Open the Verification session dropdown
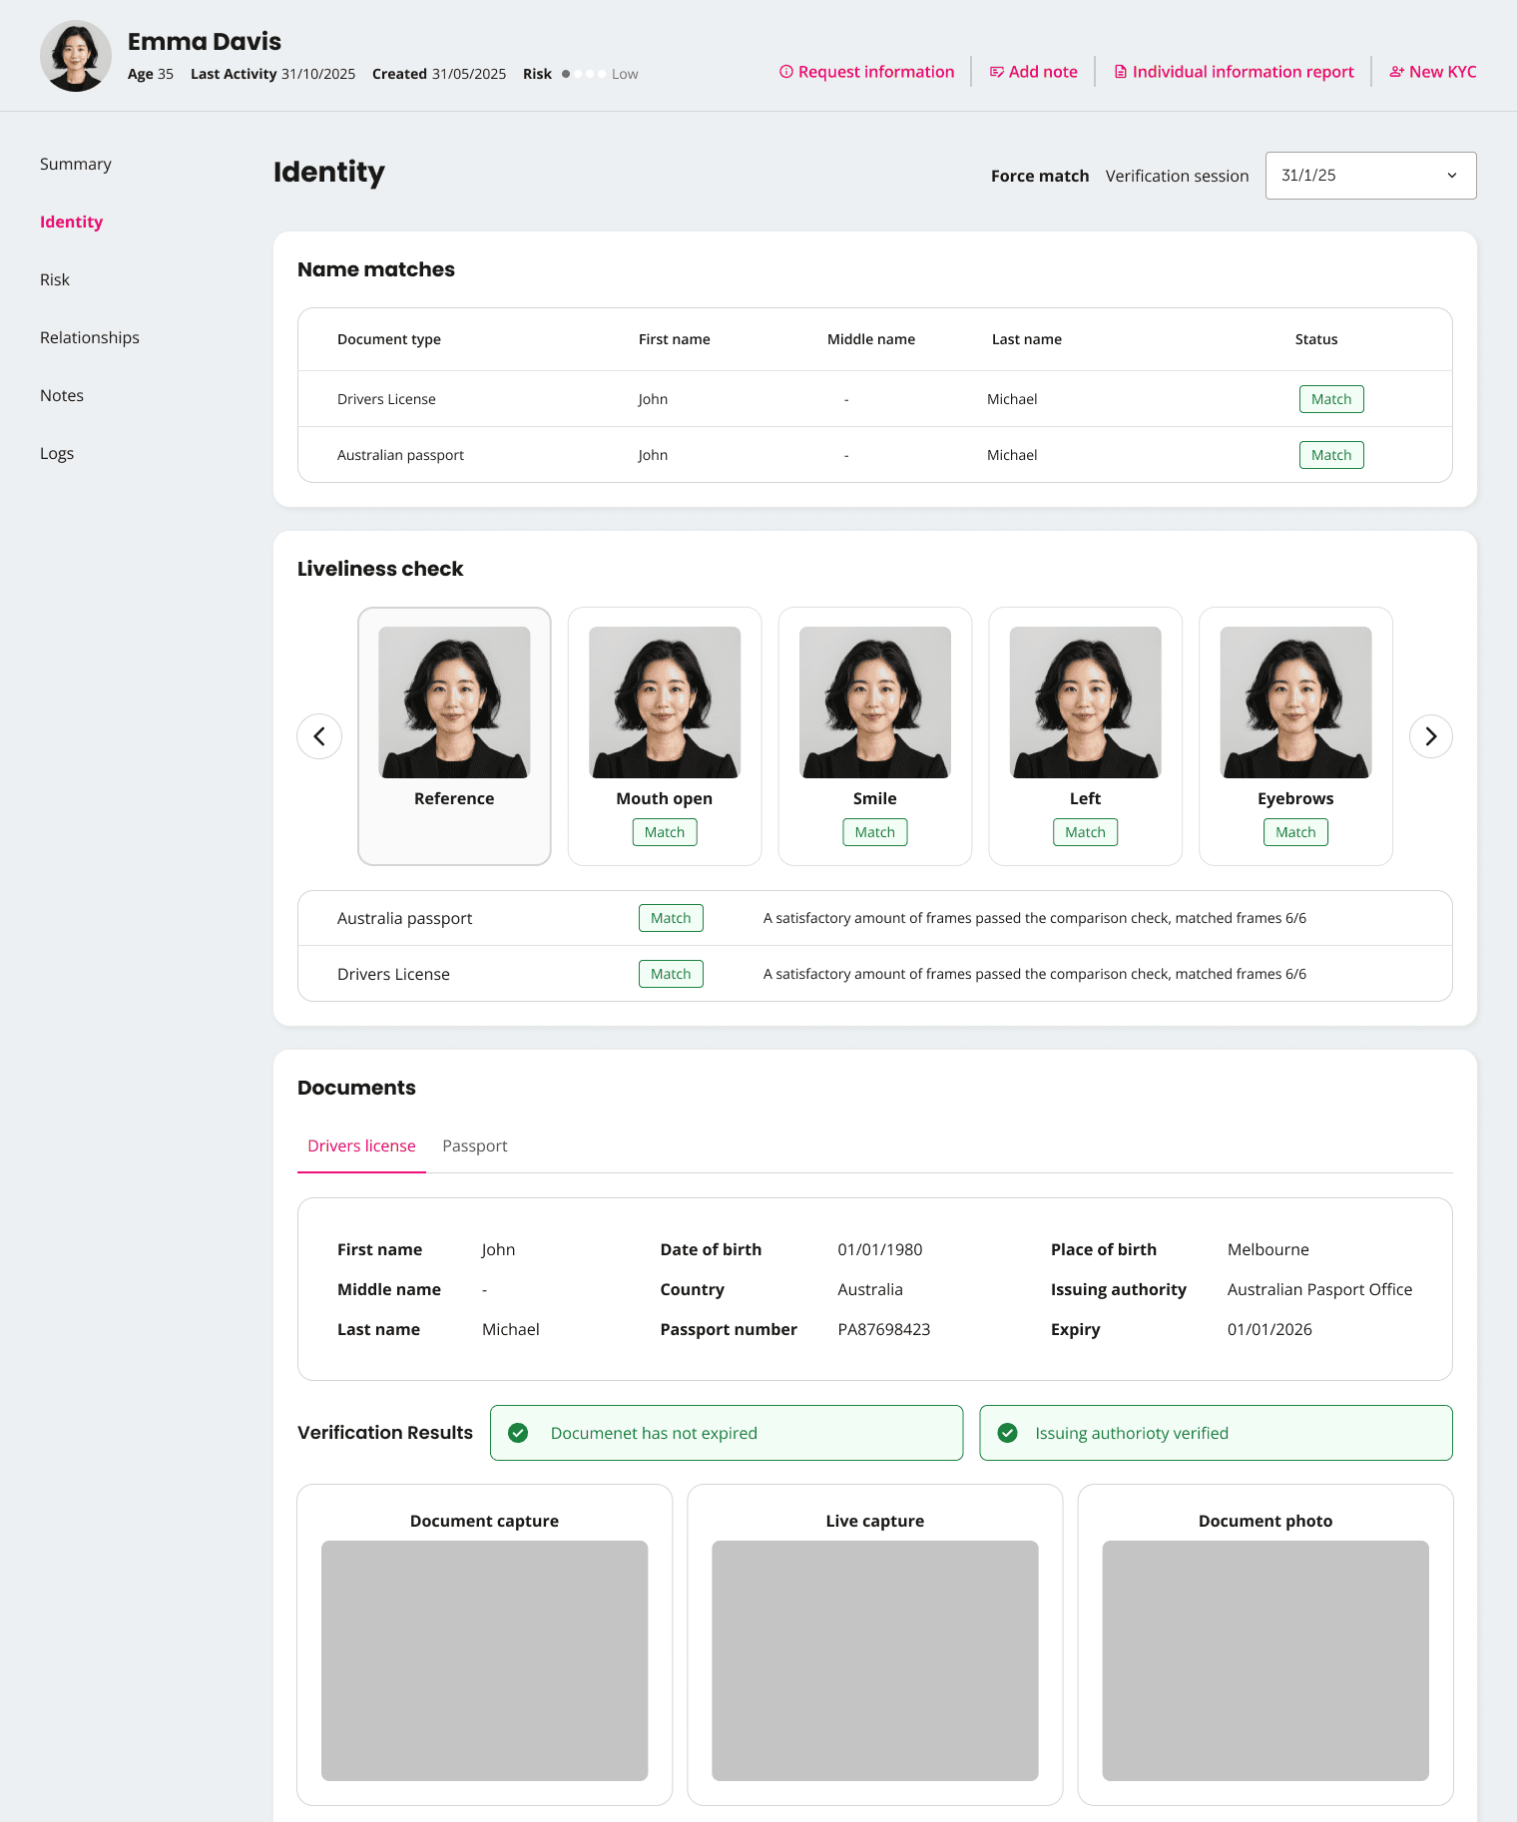1517x1822 pixels. 1370,176
